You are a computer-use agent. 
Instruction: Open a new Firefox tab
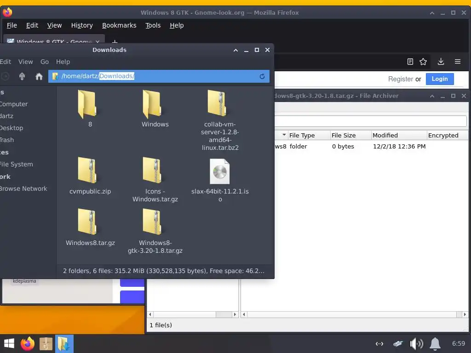point(115,41)
